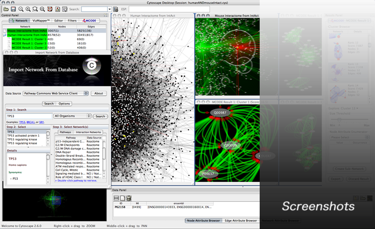Select 'MCODE Result 1: Cluster 3' network row
This screenshot has width=375, height=229.
click(x=54, y=44)
